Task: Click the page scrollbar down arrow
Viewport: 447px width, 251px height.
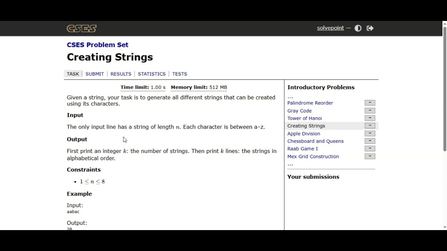Action: (x=445, y=227)
